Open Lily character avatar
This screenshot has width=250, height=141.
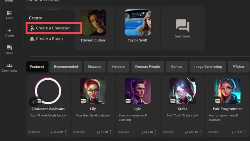coord(93,91)
